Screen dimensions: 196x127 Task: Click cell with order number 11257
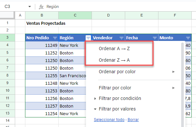pos(42,106)
